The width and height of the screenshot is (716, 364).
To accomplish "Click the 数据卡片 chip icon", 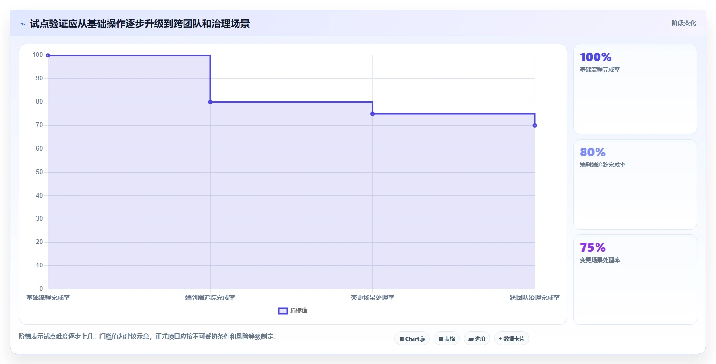I will pos(500,338).
